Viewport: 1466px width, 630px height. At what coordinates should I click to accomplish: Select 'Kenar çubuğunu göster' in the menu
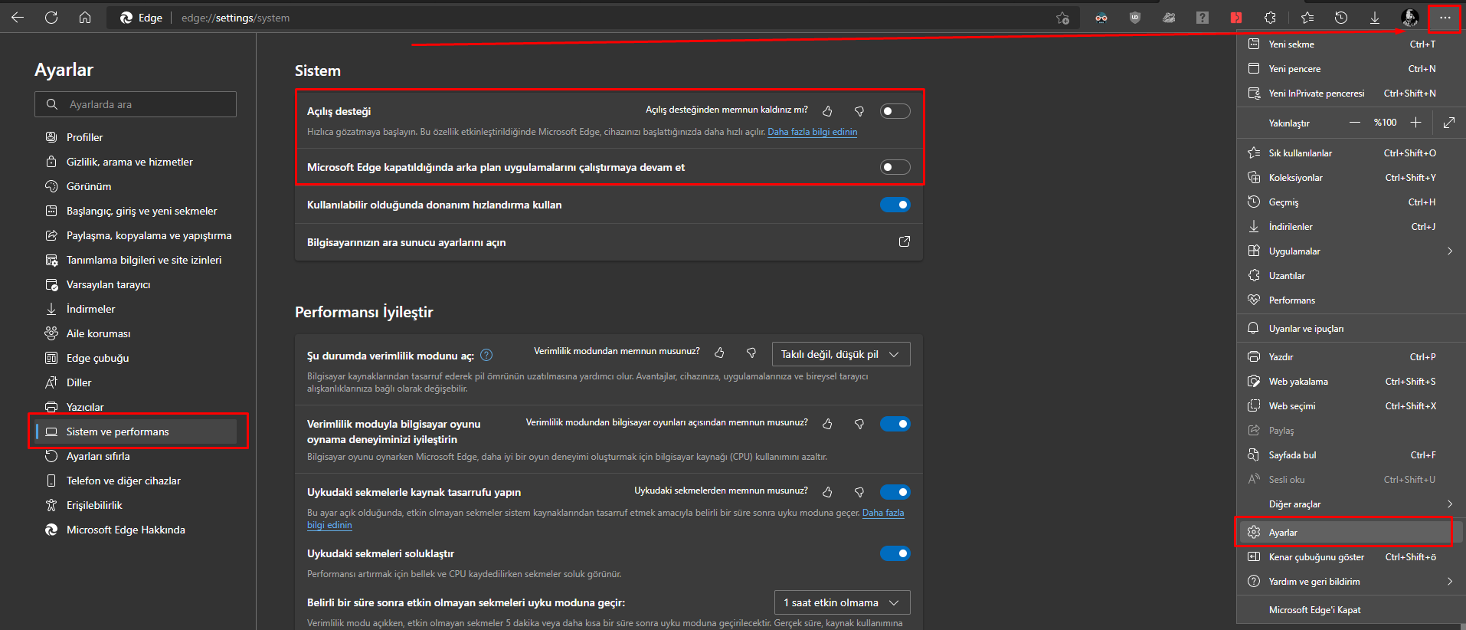click(x=1351, y=557)
